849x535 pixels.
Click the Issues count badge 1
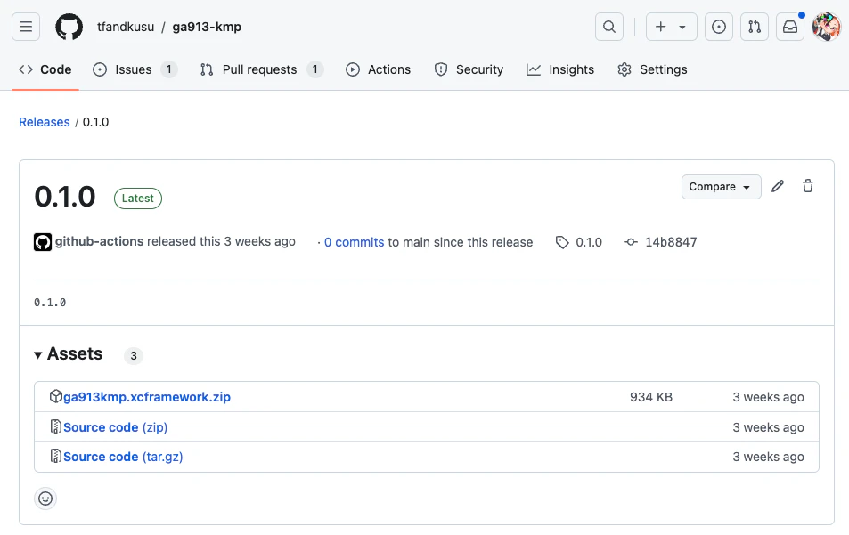coord(169,69)
